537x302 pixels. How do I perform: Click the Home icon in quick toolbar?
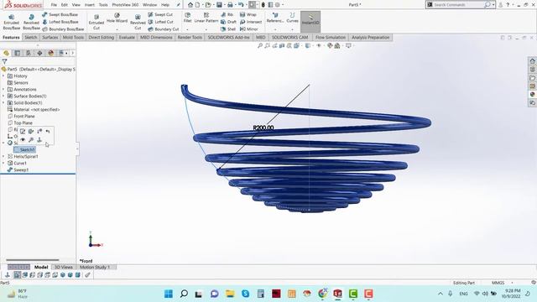coord(190,5)
